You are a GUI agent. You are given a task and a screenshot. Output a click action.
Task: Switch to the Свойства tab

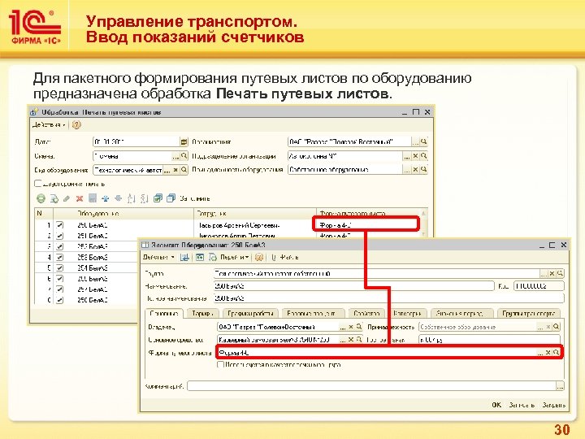pyautogui.click(x=366, y=314)
